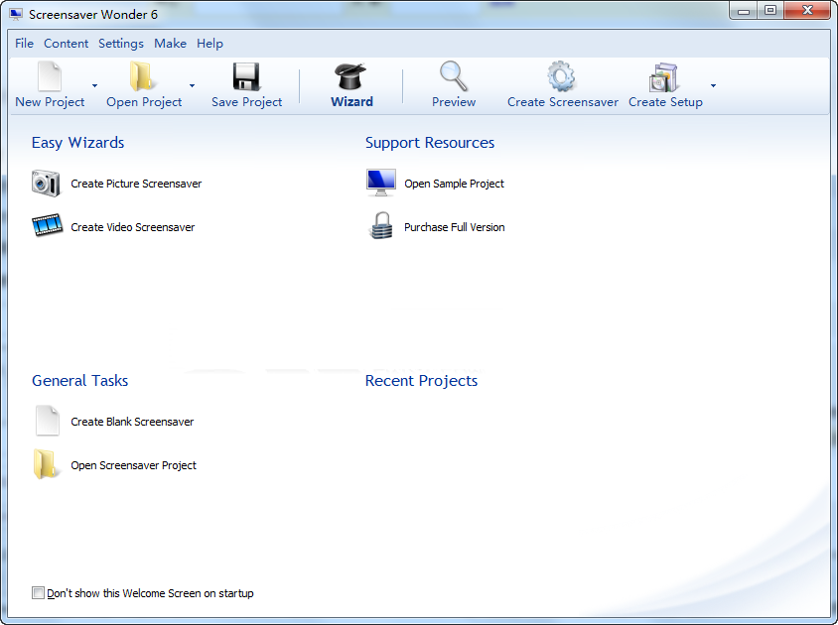Click the Preview magnifying glass icon
Screen dimensions: 838x625
click(x=453, y=76)
